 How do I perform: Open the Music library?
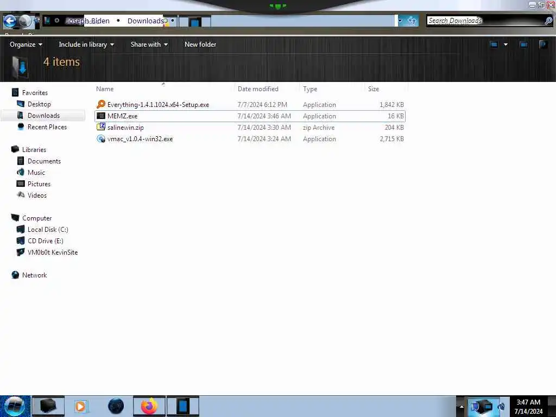pos(36,172)
